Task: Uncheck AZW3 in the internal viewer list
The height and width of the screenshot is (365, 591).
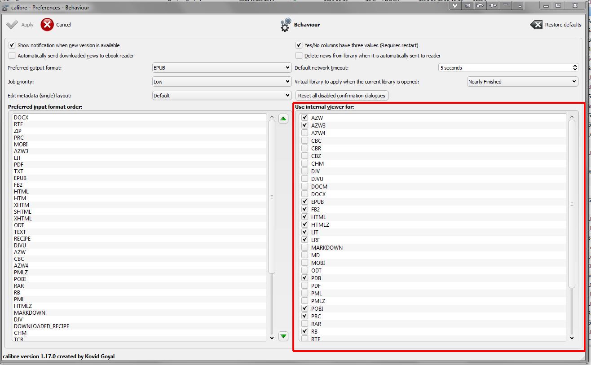Action: tap(305, 125)
